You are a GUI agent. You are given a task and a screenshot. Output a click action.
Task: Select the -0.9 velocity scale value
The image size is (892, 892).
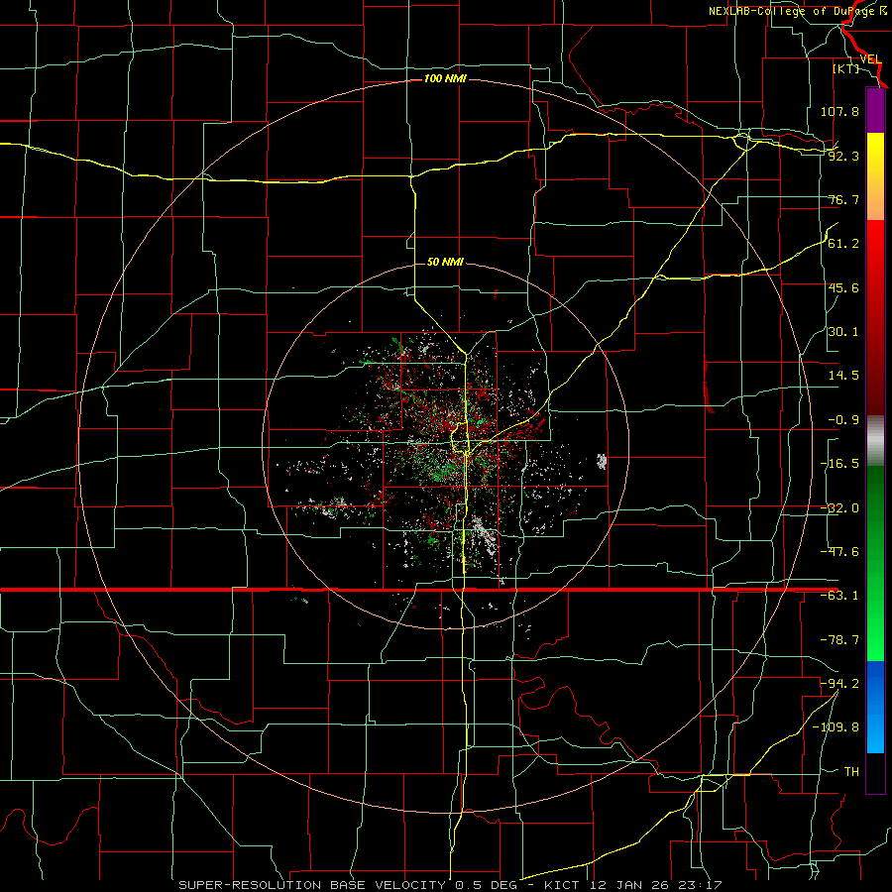(843, 420)
